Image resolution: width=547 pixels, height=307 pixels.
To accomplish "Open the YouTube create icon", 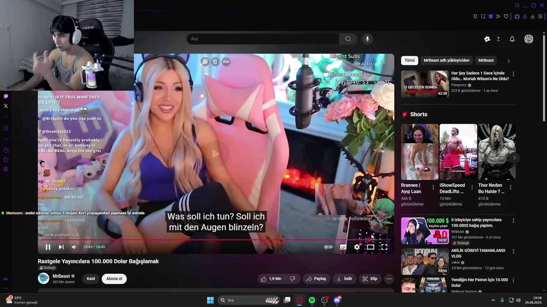I will (x=487, y=39).
